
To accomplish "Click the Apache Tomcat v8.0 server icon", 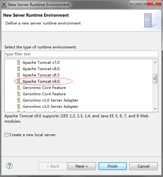I will coord(19,69).
